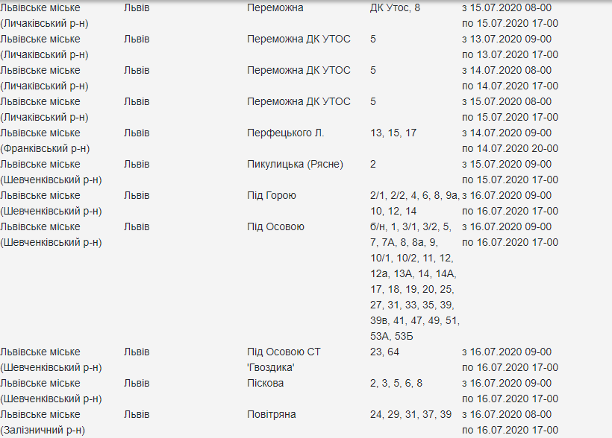
Task: Select house numbers "23, 64"
Action: point(384,352)
